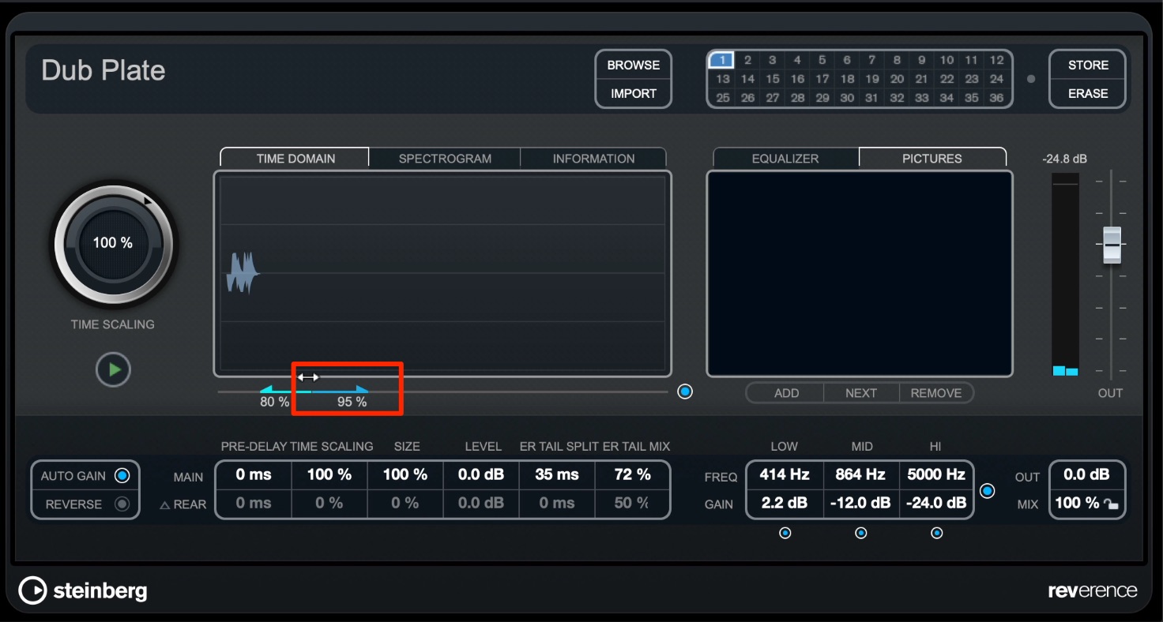Click the empty pictures display area
Image resolution: width=1163 pixels, height=622 pixels.
coord(860,273)
